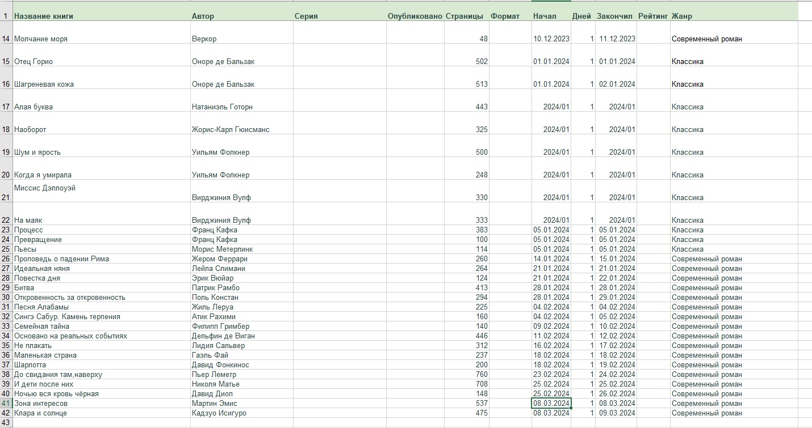The height and width of the screenshot is (428, 812).
Task: Click the pages cell with value 760
Action: click(466, 375)
